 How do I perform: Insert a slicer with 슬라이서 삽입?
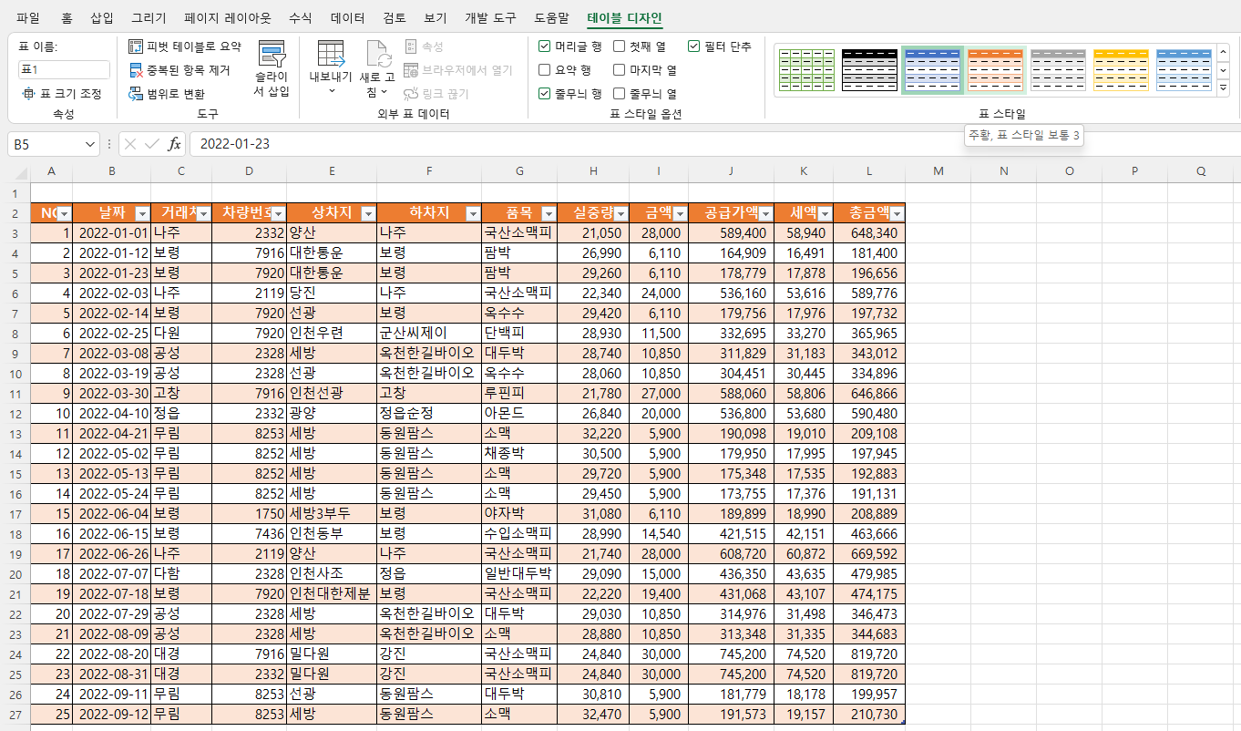pos(272,69)
